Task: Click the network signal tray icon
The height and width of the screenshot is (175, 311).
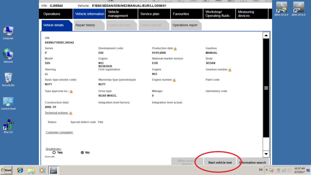Action: 284,170
